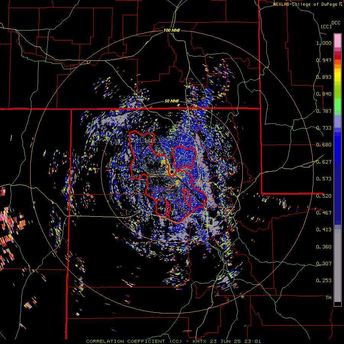The height and width of the screenshot is (344, 344).
Task: Select the 0.947 legend value
Action: coord(324,60)
